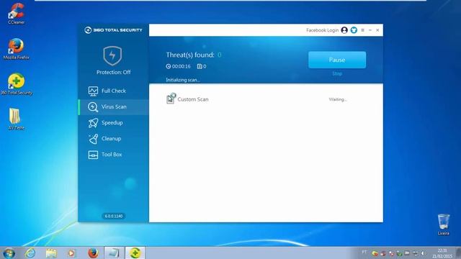
Task: Click the Tool Box icon
Action: (x=93, y=155)
